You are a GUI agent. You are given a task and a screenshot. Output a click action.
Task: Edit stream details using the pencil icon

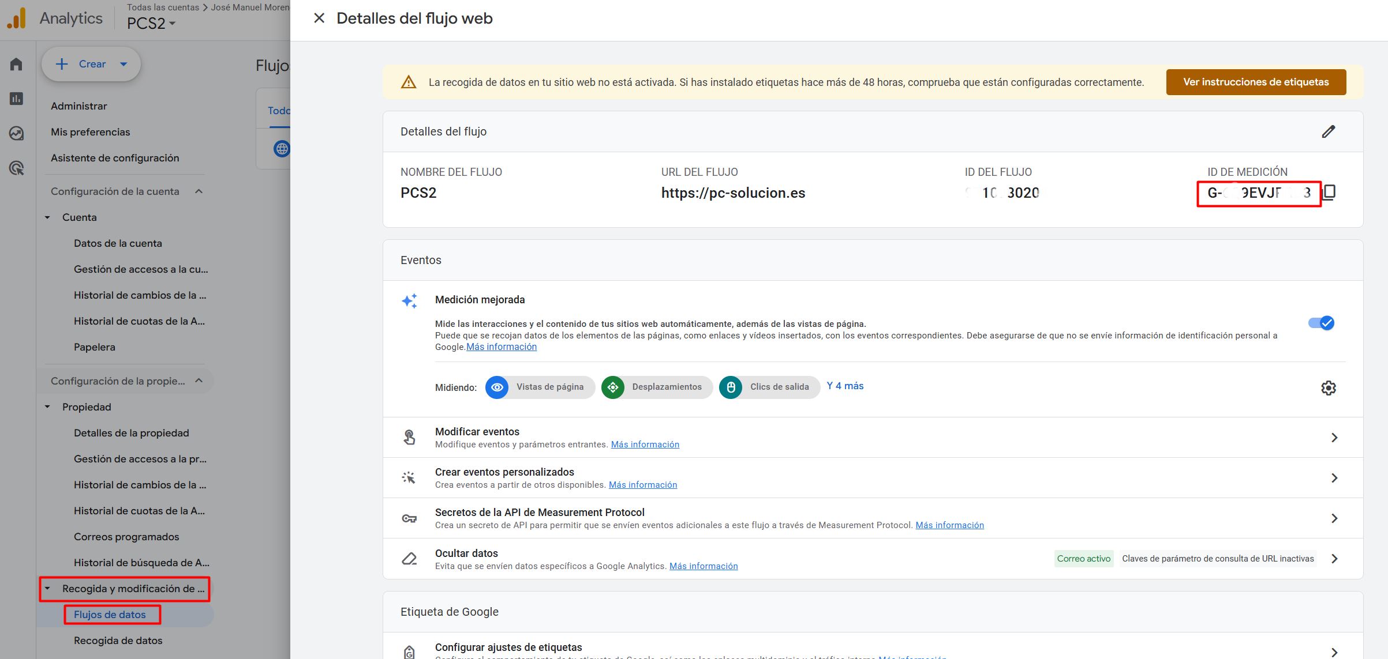tap(1329, 131)
